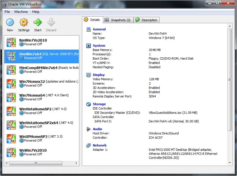237x176 pixels.
Task: Select the WinVistaHomeSP2 virtual machine
Action: pos(42,111)
